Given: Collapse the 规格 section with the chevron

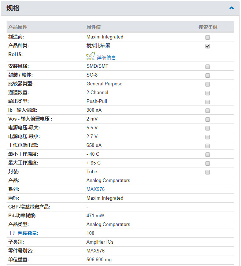Looking at the screenshot, I should tap(231, 8).
